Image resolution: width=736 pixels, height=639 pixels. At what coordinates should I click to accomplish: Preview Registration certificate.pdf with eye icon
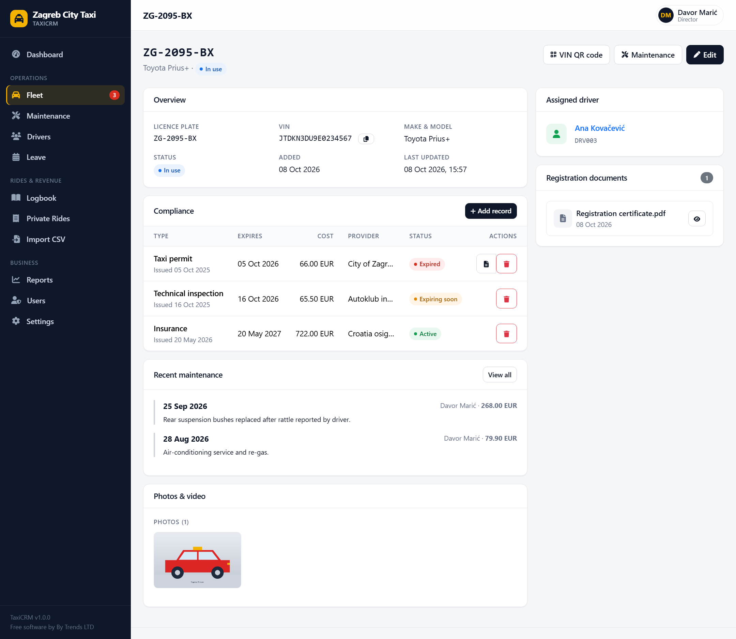(x=697, y=219)
